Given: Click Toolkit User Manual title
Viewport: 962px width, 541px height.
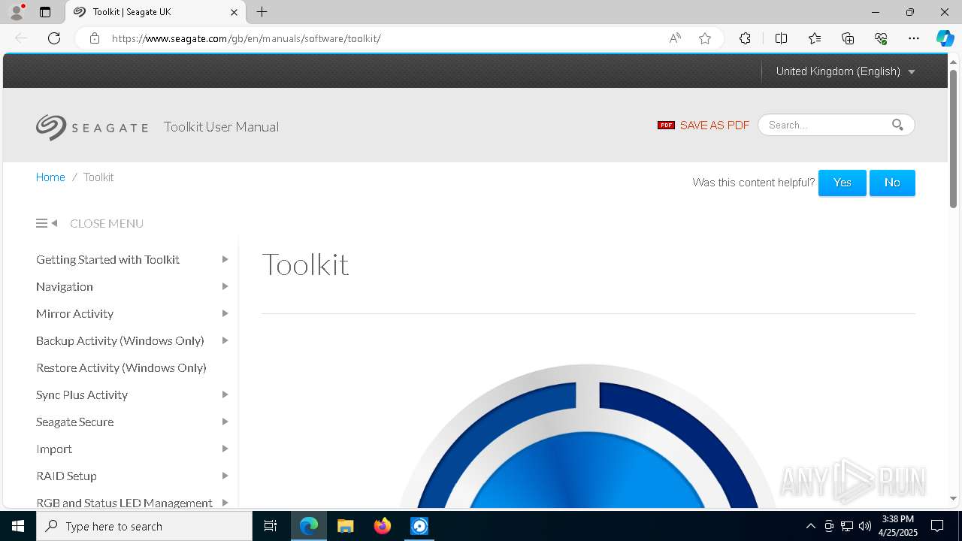Looking at the screenshot, I should (x=221, y=127).
